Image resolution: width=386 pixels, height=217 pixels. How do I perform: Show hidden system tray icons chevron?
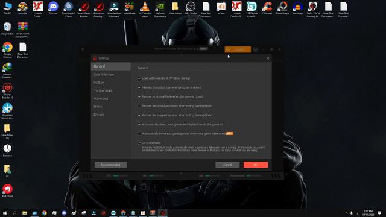[347, 213]
